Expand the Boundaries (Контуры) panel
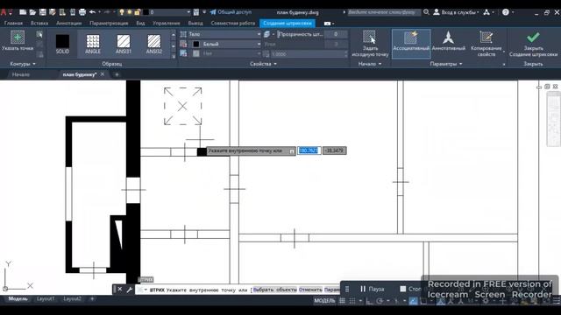The width and height of the screenshot is (561, 315). click(23, 64)
